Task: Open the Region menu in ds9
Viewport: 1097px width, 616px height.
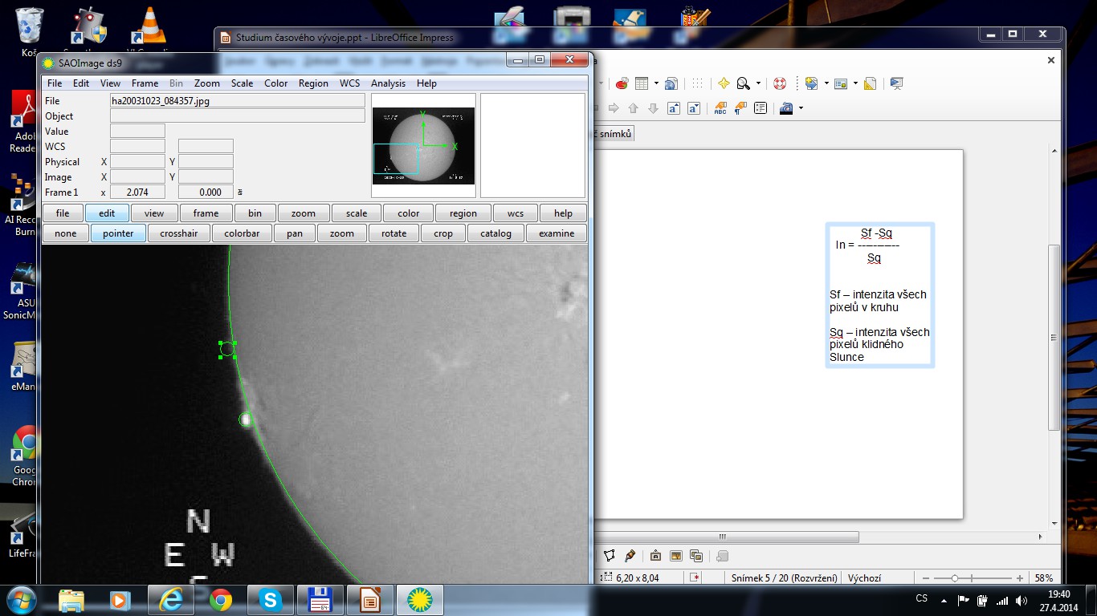Action: tap(313, 83)
